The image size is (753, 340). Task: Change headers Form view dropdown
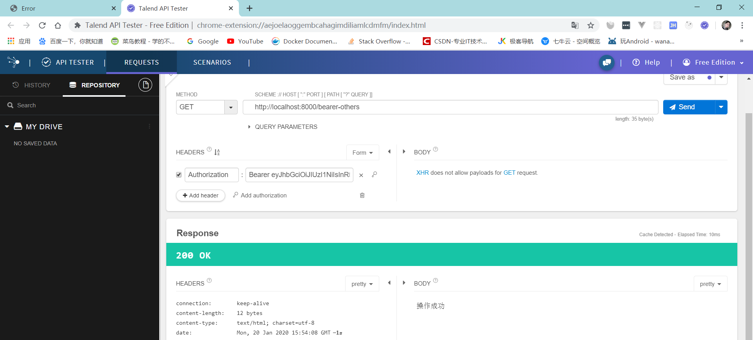[x=363, y=153]
